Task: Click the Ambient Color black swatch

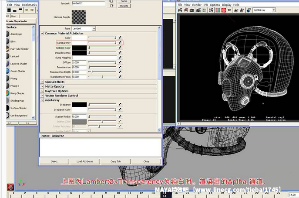Action: click(x=79, y=48)
